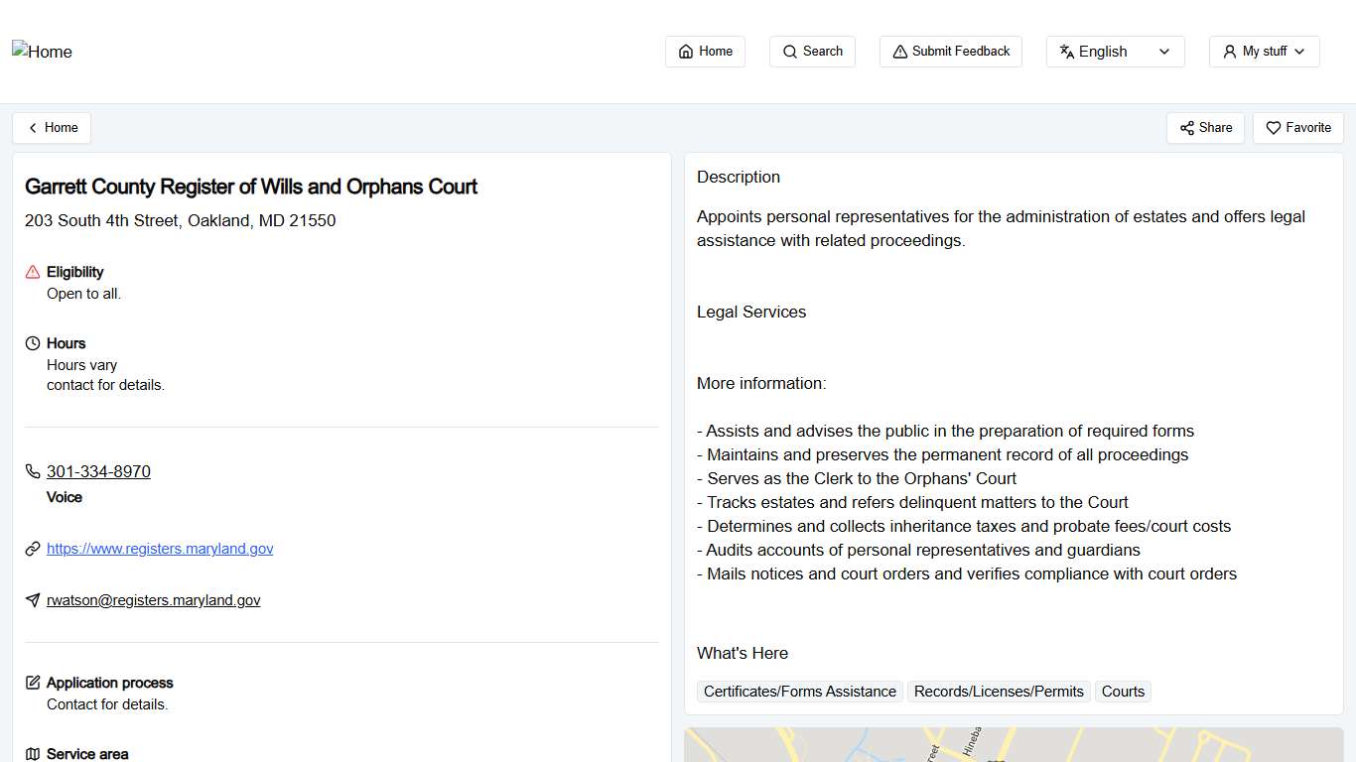This screenshot has width=1356, height=762.
Task: Email rwatson@registers.maryland.gov
Action: [154, 599]
